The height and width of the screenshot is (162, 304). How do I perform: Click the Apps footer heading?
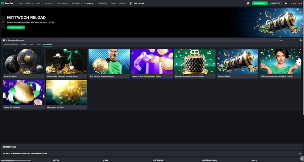pos(254,160)
